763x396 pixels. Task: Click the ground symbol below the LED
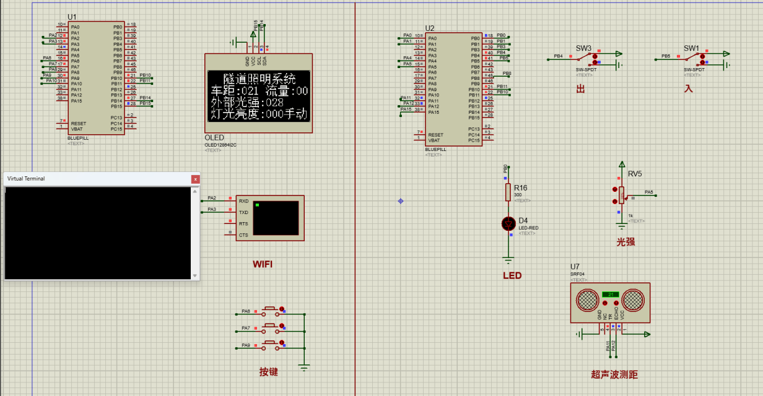point(508,259)
